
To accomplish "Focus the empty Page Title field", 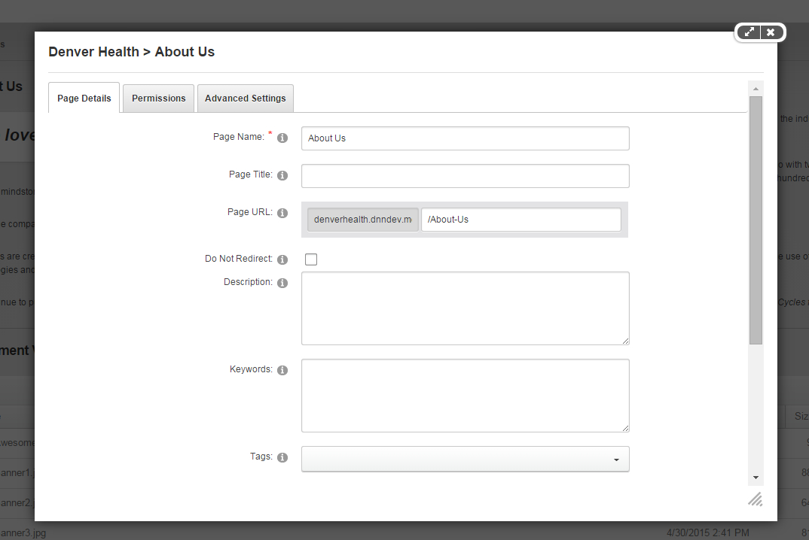I will (x=466, y=176).
